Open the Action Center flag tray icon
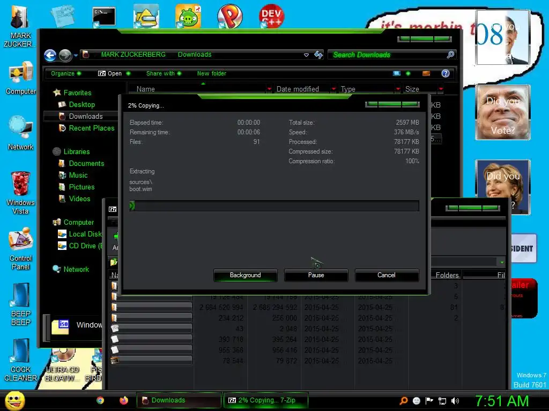Screen dimensions: 549x411 click(429, 401)
